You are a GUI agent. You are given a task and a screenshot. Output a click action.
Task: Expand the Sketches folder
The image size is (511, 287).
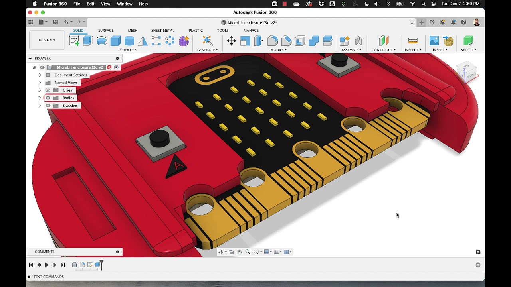(x=40, y=106)
